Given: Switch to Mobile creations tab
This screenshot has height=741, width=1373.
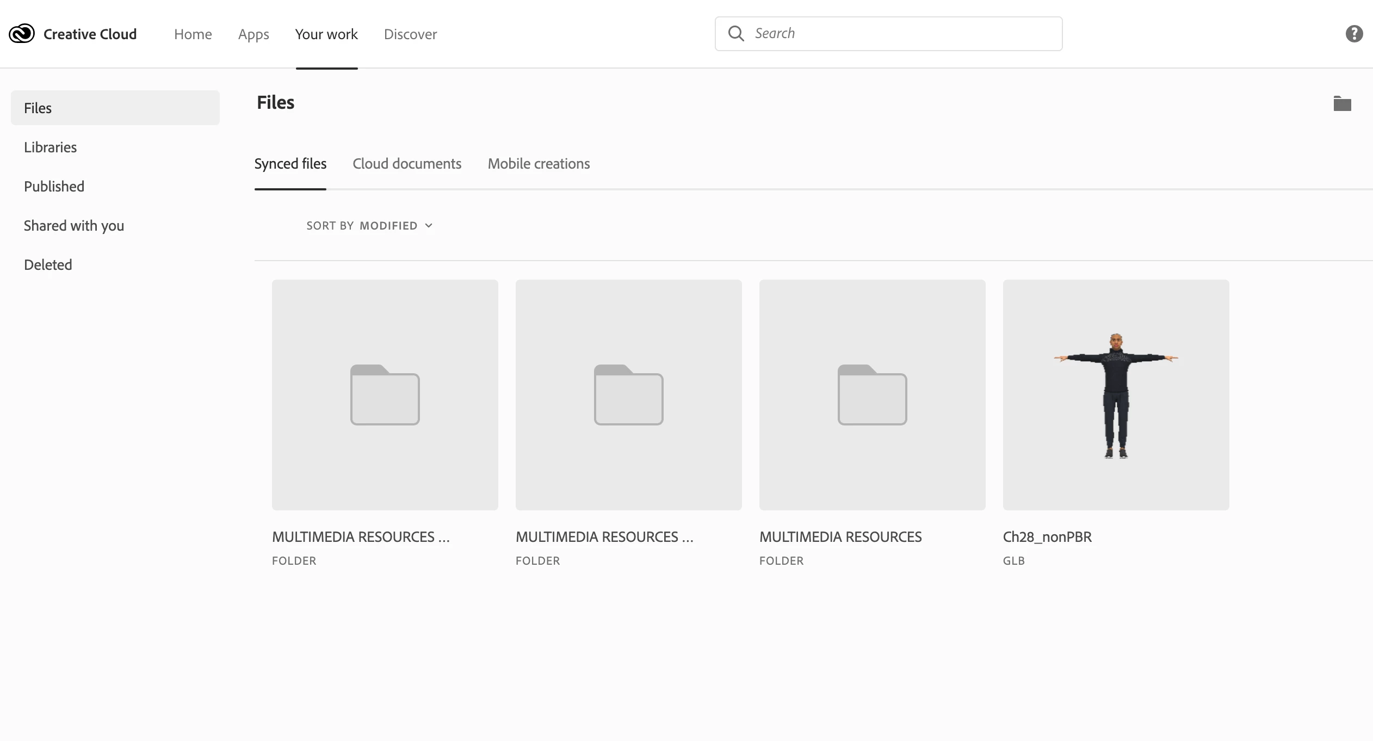Looking at the screenshot, I should click(539, 164).
